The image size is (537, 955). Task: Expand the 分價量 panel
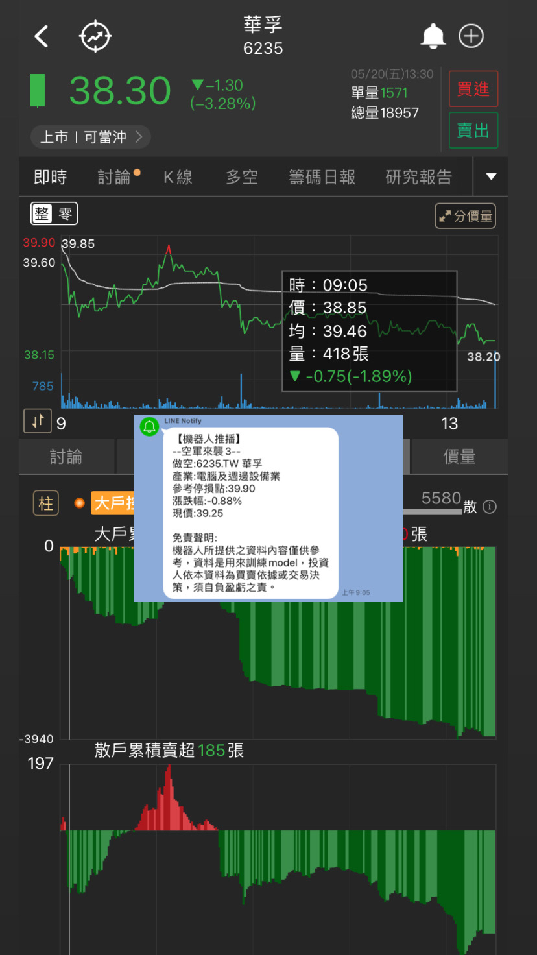[465, 216]
